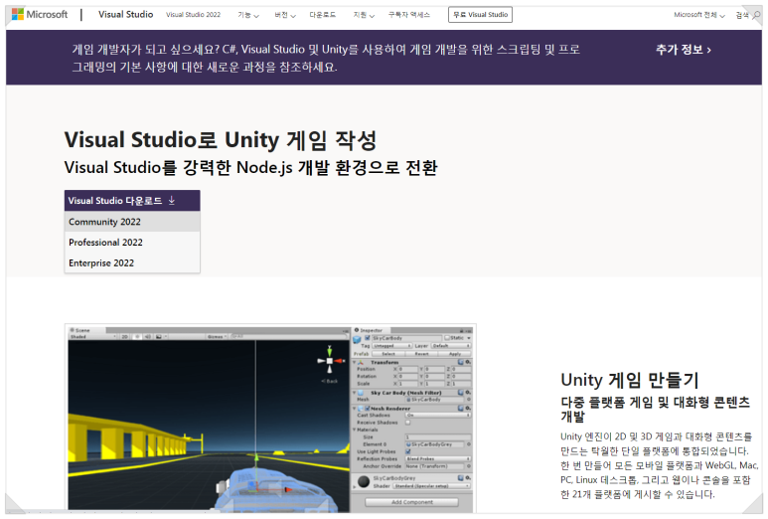
Task: Enable the Receive Shadows checkbox
Action: (408, 423)
